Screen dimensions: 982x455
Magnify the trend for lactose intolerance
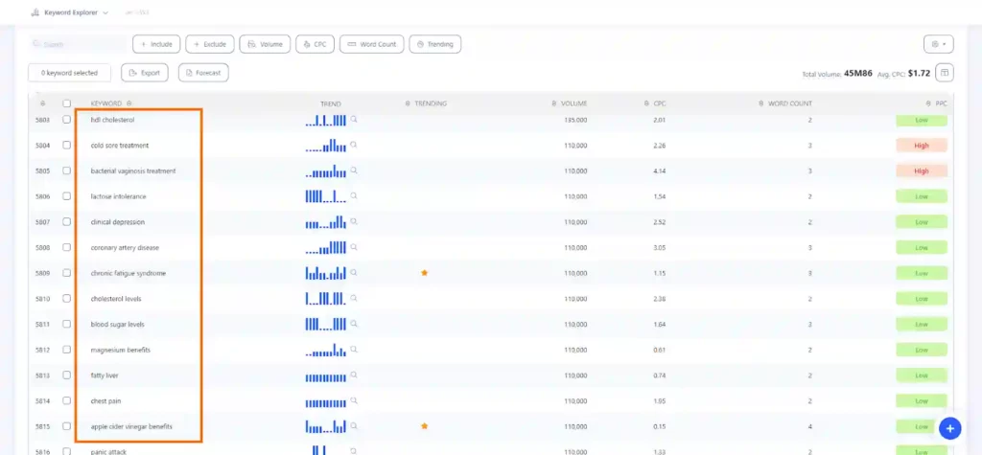tap(354, 195)
